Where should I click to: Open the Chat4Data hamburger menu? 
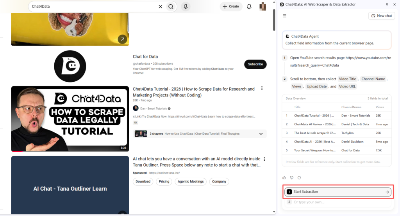pyautogui.click(x=285, y=16)
